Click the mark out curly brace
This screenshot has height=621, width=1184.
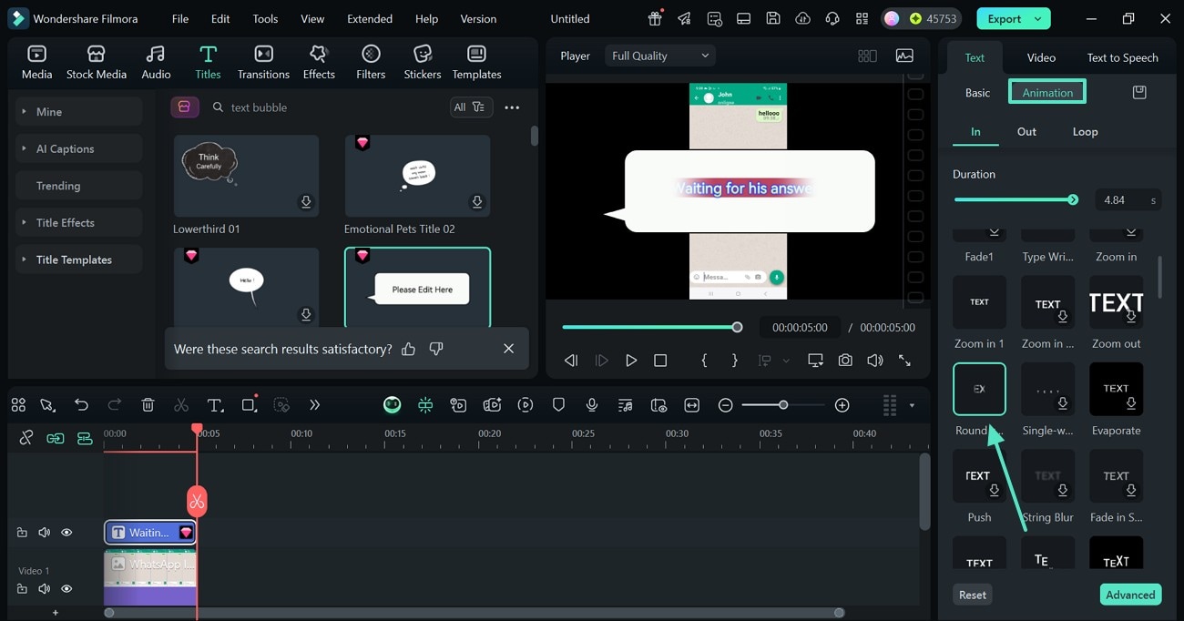(735, 361)
